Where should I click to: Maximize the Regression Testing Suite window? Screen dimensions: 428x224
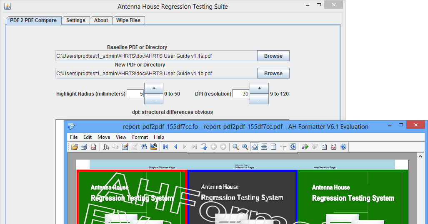click(319, 5)
